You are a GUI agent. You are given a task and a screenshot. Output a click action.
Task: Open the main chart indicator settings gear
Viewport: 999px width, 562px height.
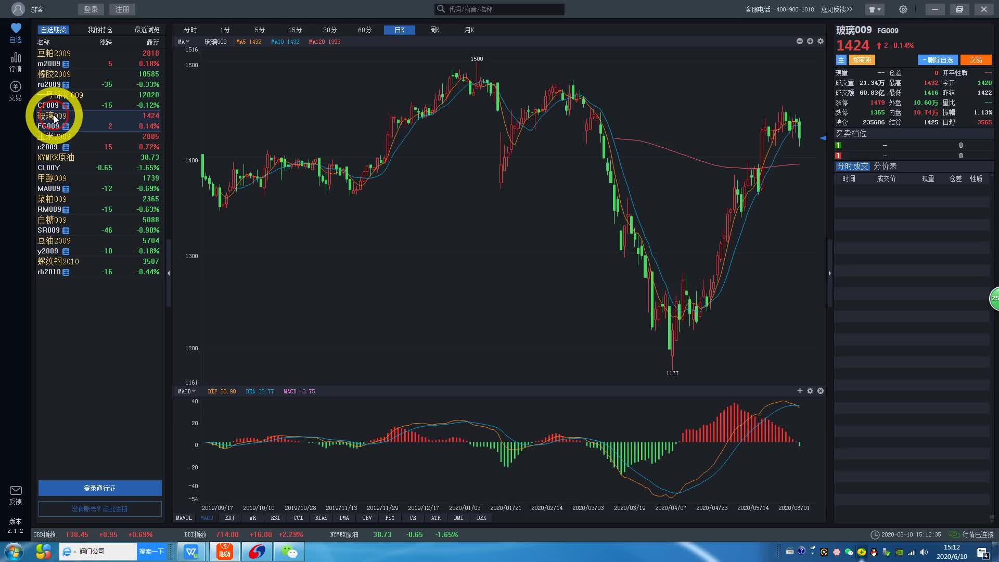point(821,41)
